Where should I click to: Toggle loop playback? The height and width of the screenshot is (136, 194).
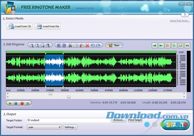coord(28,103)
